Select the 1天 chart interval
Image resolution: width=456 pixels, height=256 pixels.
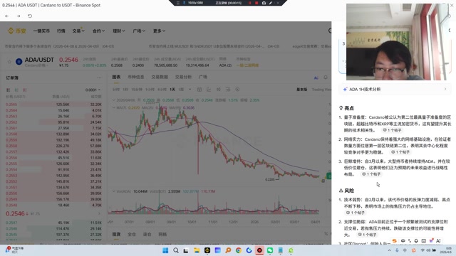(x=172, y=90)
